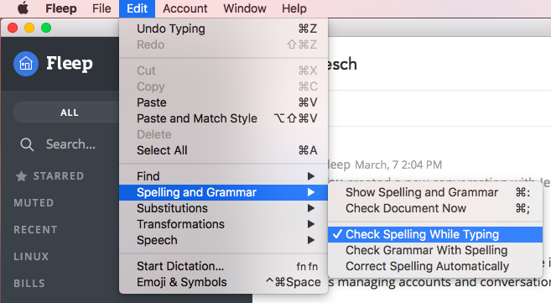Choose Check Document Now
The height and width of the screenshot is (303, 551).
(435, 208)
